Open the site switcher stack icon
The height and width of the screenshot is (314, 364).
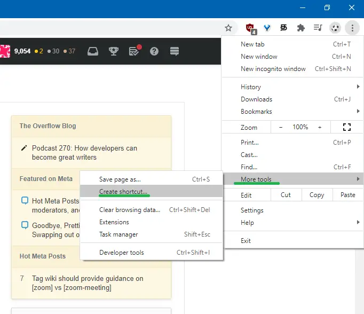tap(175, 51)
